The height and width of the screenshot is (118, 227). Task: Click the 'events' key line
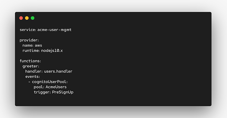click(32, 76)
